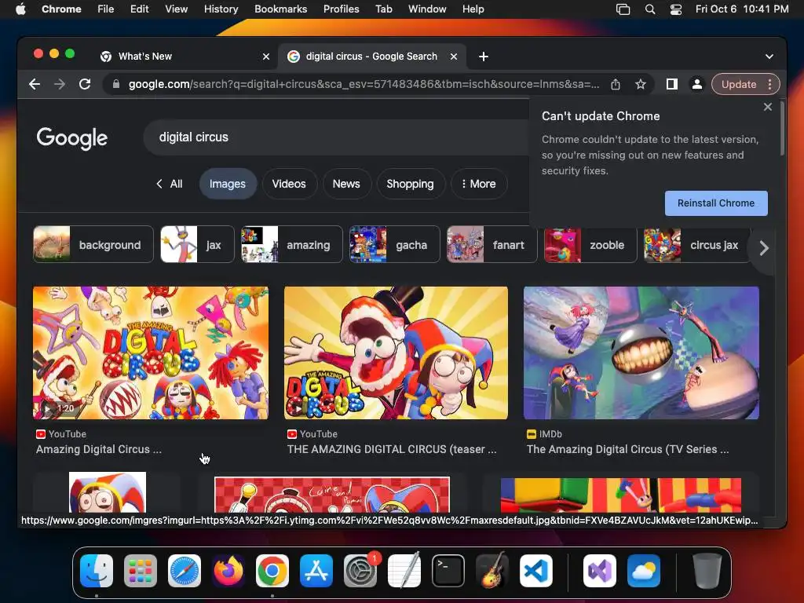Click into the digital circus search box
Screen dimensions: 804x603
tap(336, 137)
